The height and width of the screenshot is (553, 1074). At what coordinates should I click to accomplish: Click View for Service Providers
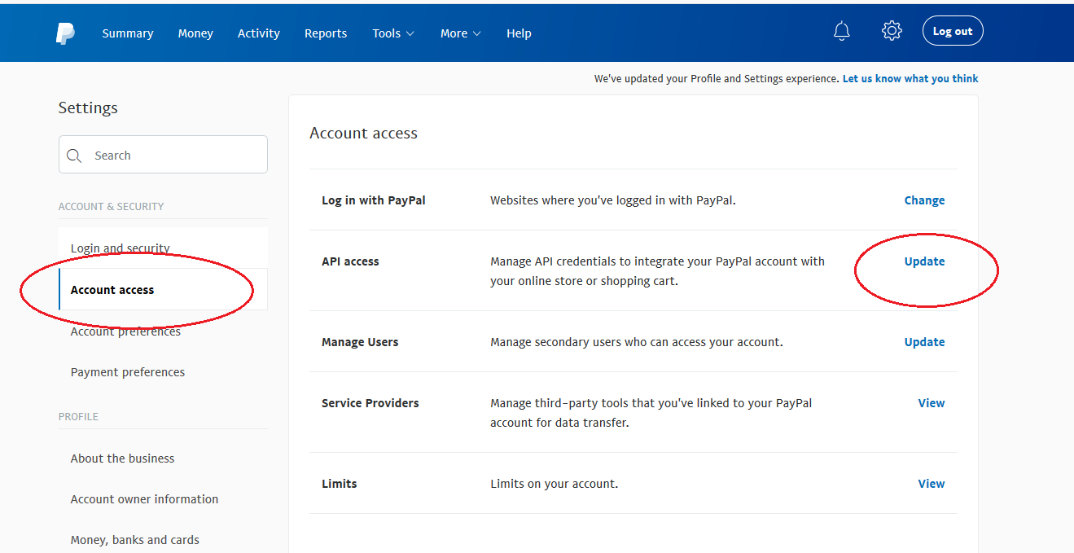pyautogui.click(x=932, y=403)
